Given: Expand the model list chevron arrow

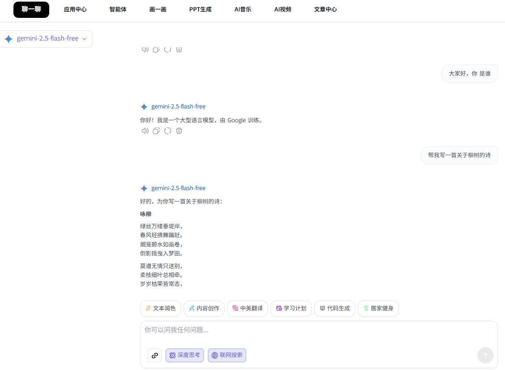Looking at the screenshot, I should click(x=85, y=39).
